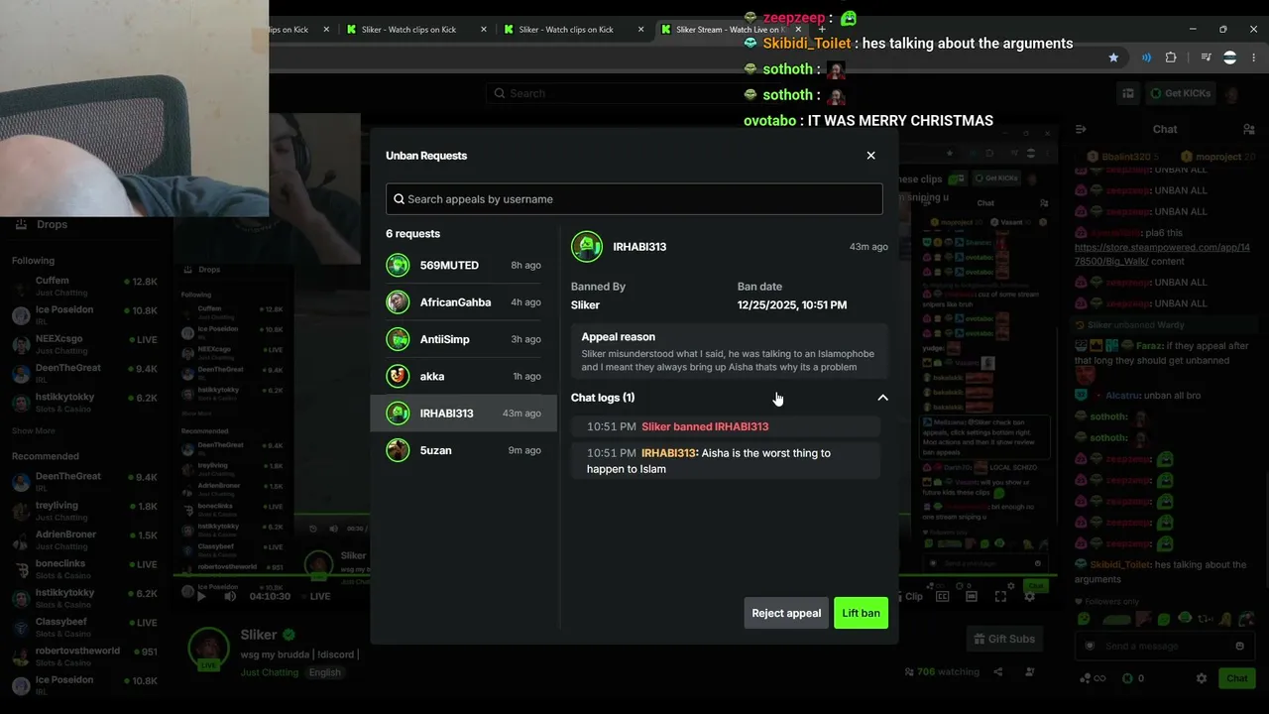Select akka appeal in the list
This screenshot has height=714, width=1269.
463,377
